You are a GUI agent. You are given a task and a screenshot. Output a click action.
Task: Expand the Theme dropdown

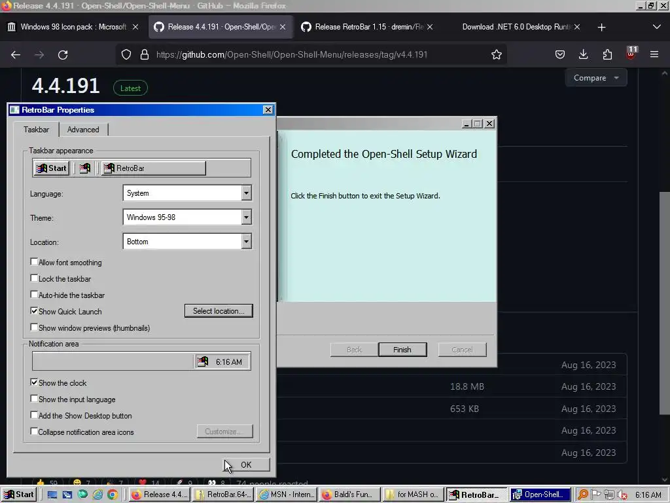coord(246,217)
